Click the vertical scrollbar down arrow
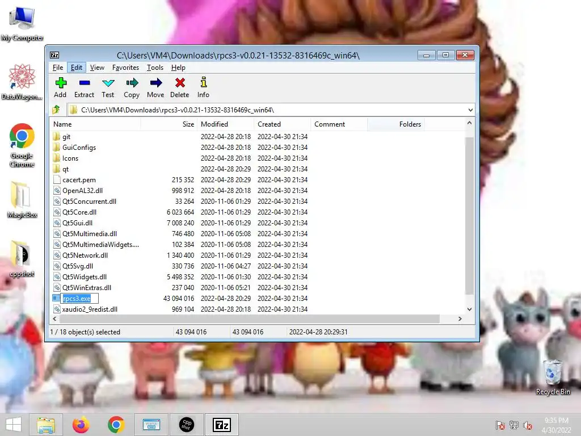581x436 pixels. coord(469,309)
